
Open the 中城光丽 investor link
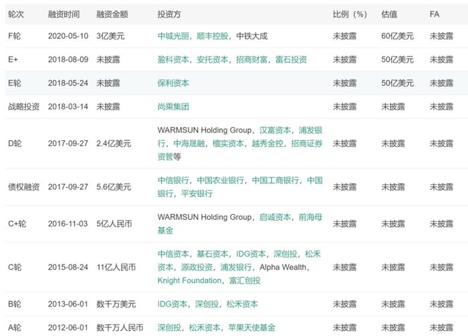point(173,36)
